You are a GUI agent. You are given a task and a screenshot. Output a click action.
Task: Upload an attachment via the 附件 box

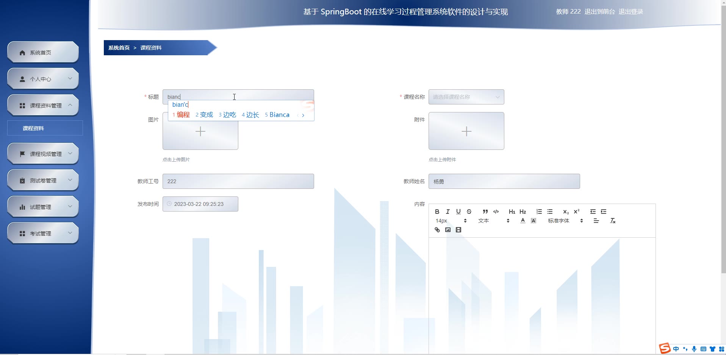coord(466,131)
